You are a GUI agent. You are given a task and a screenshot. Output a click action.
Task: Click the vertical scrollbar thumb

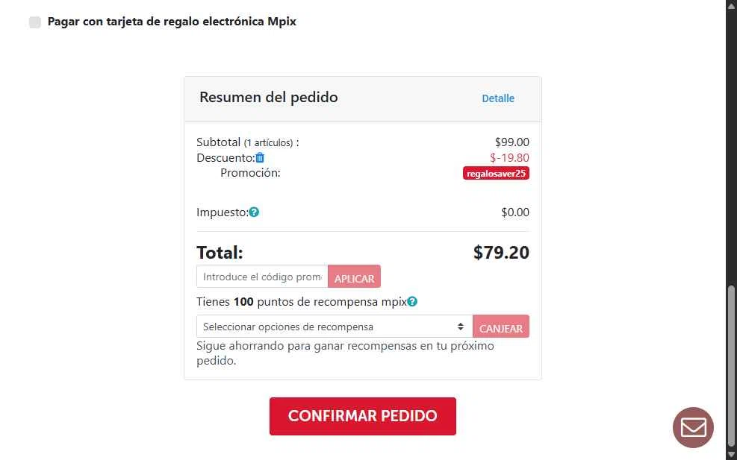731,365
